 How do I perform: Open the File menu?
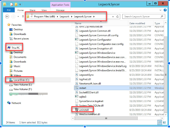(9, 10)
